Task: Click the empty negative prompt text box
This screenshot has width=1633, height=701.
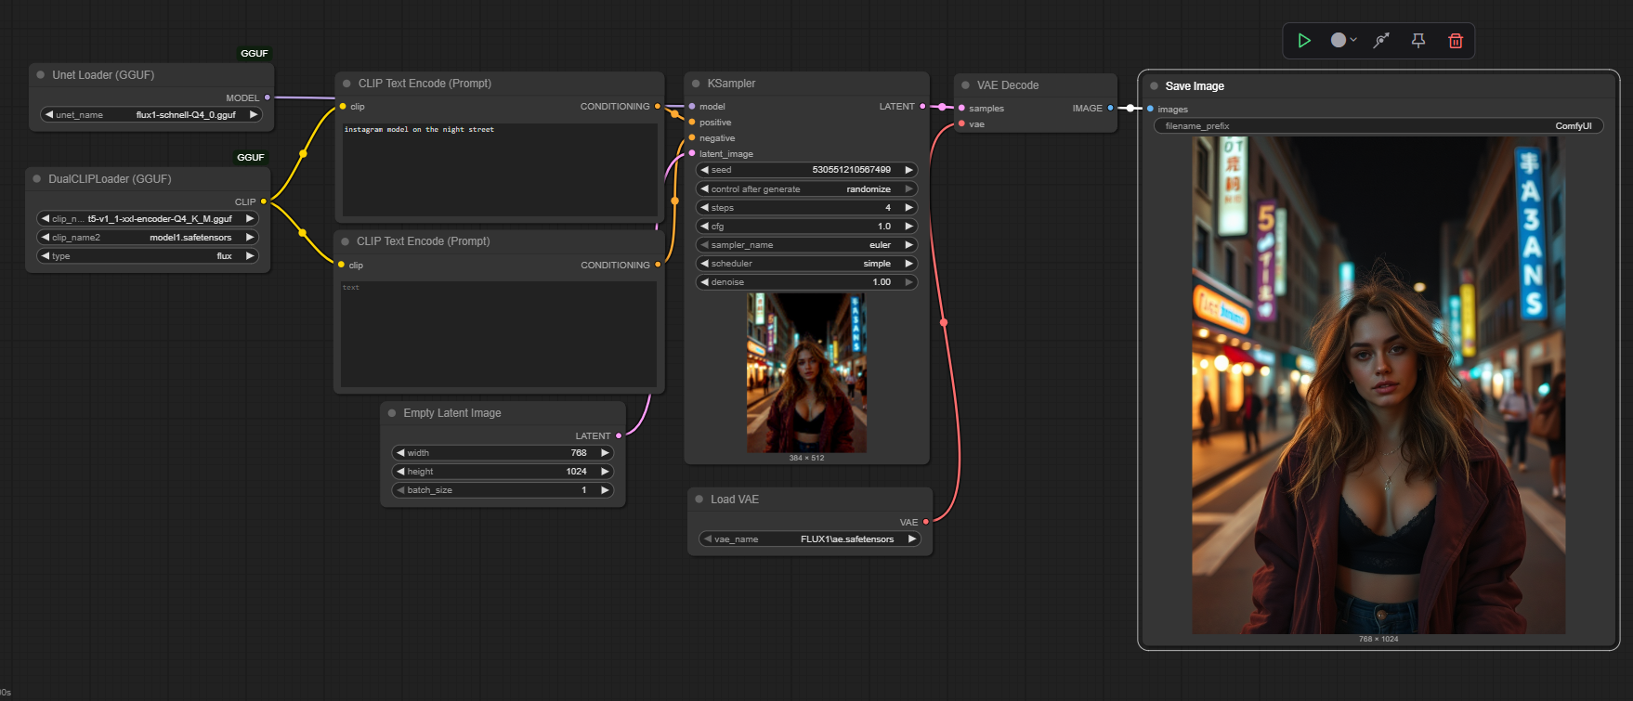Action: [499, 334]
